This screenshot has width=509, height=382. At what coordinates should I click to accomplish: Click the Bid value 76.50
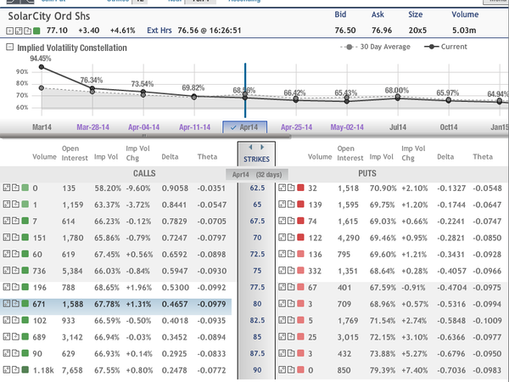point(345,31)
